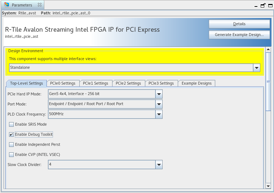
Task: Click the Details button
Action: point(239,24)
